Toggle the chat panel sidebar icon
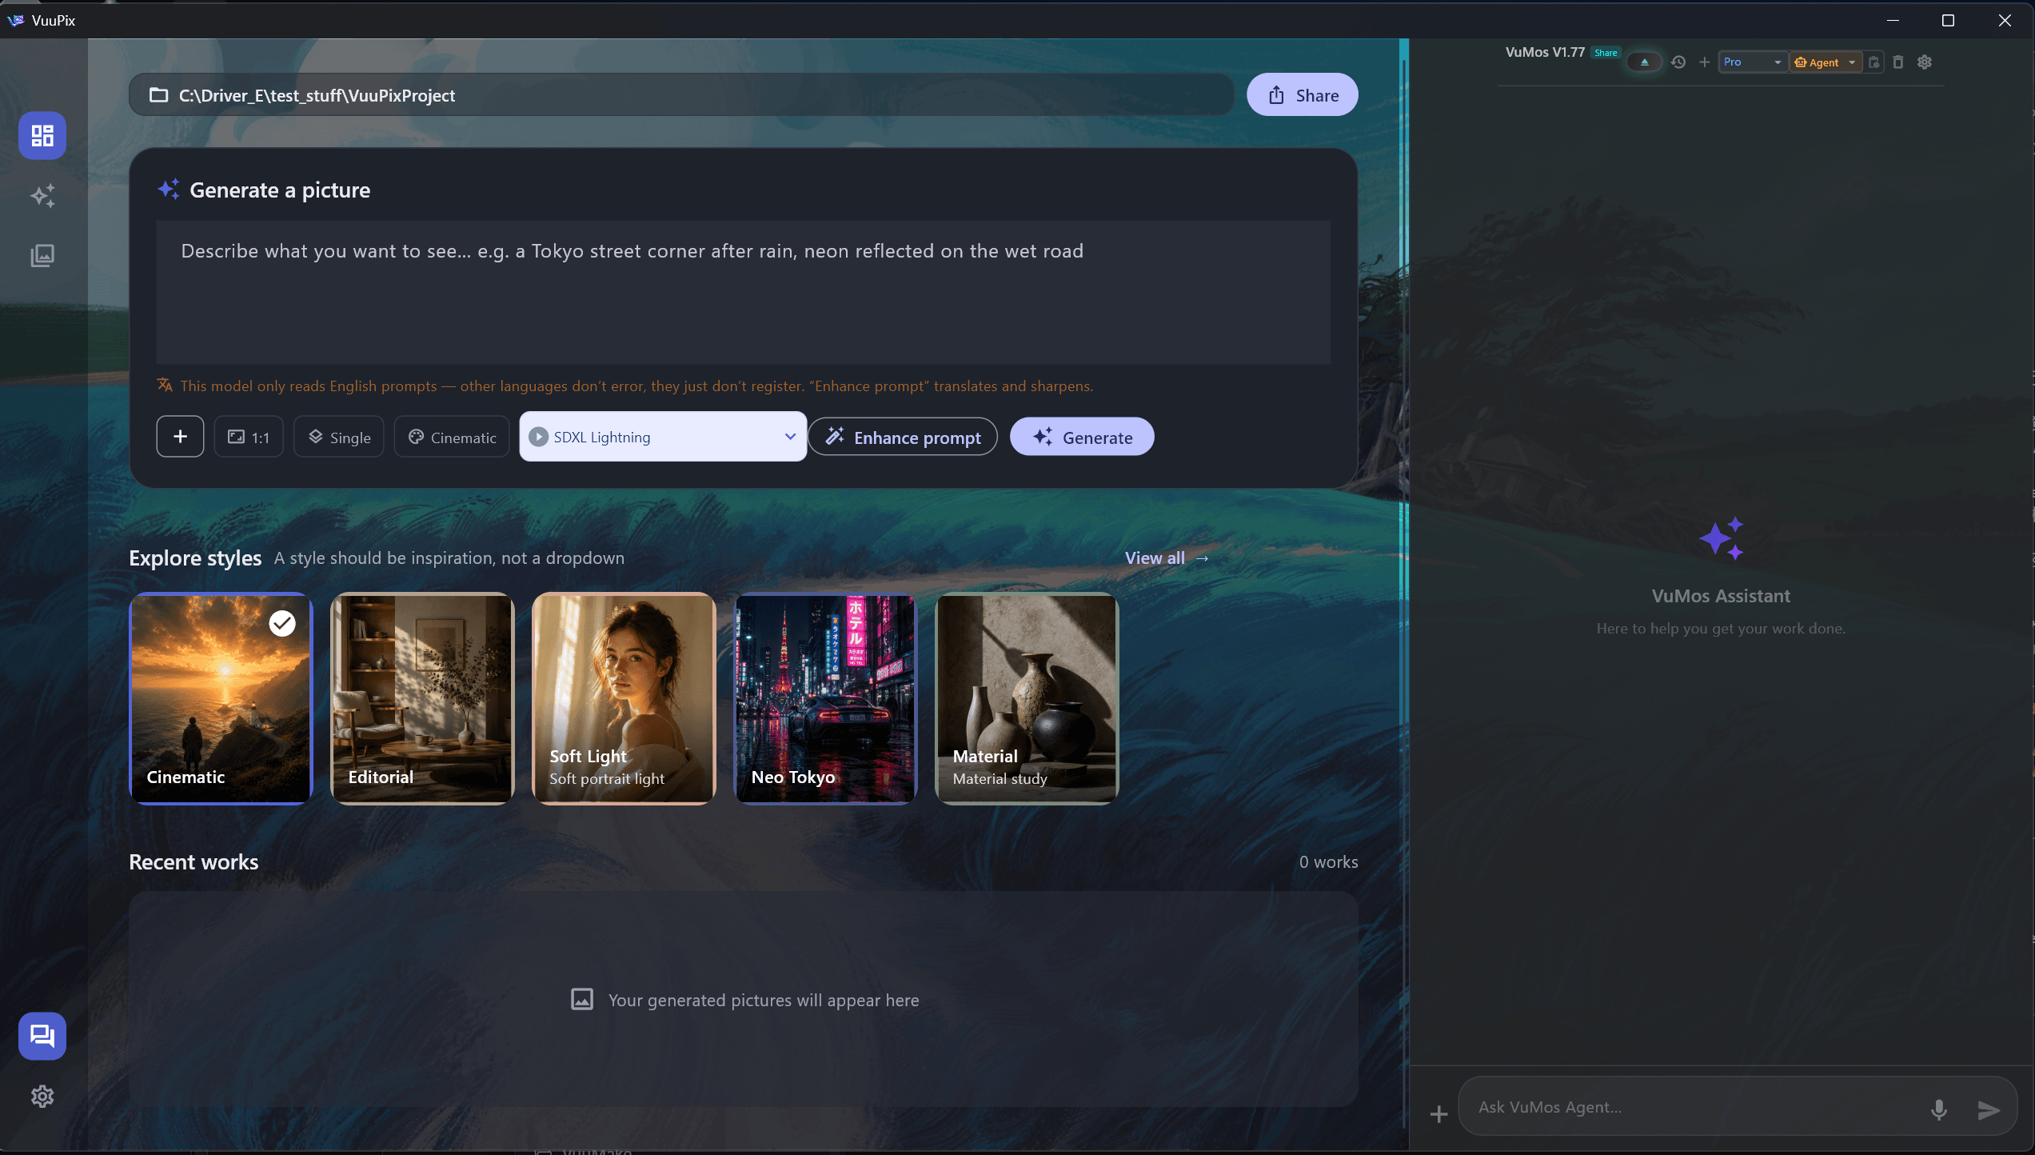 pyautogui.click(x=42, y=1036)
